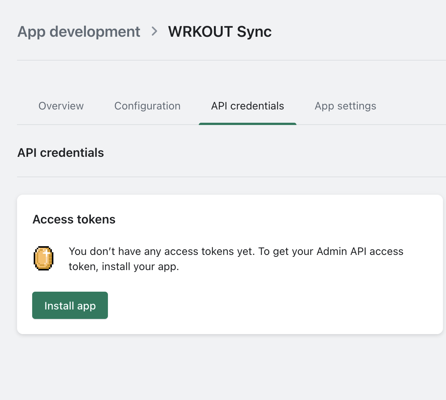
Task: Click the pixelated gold coin icon
Action: [x=44, y=258]
